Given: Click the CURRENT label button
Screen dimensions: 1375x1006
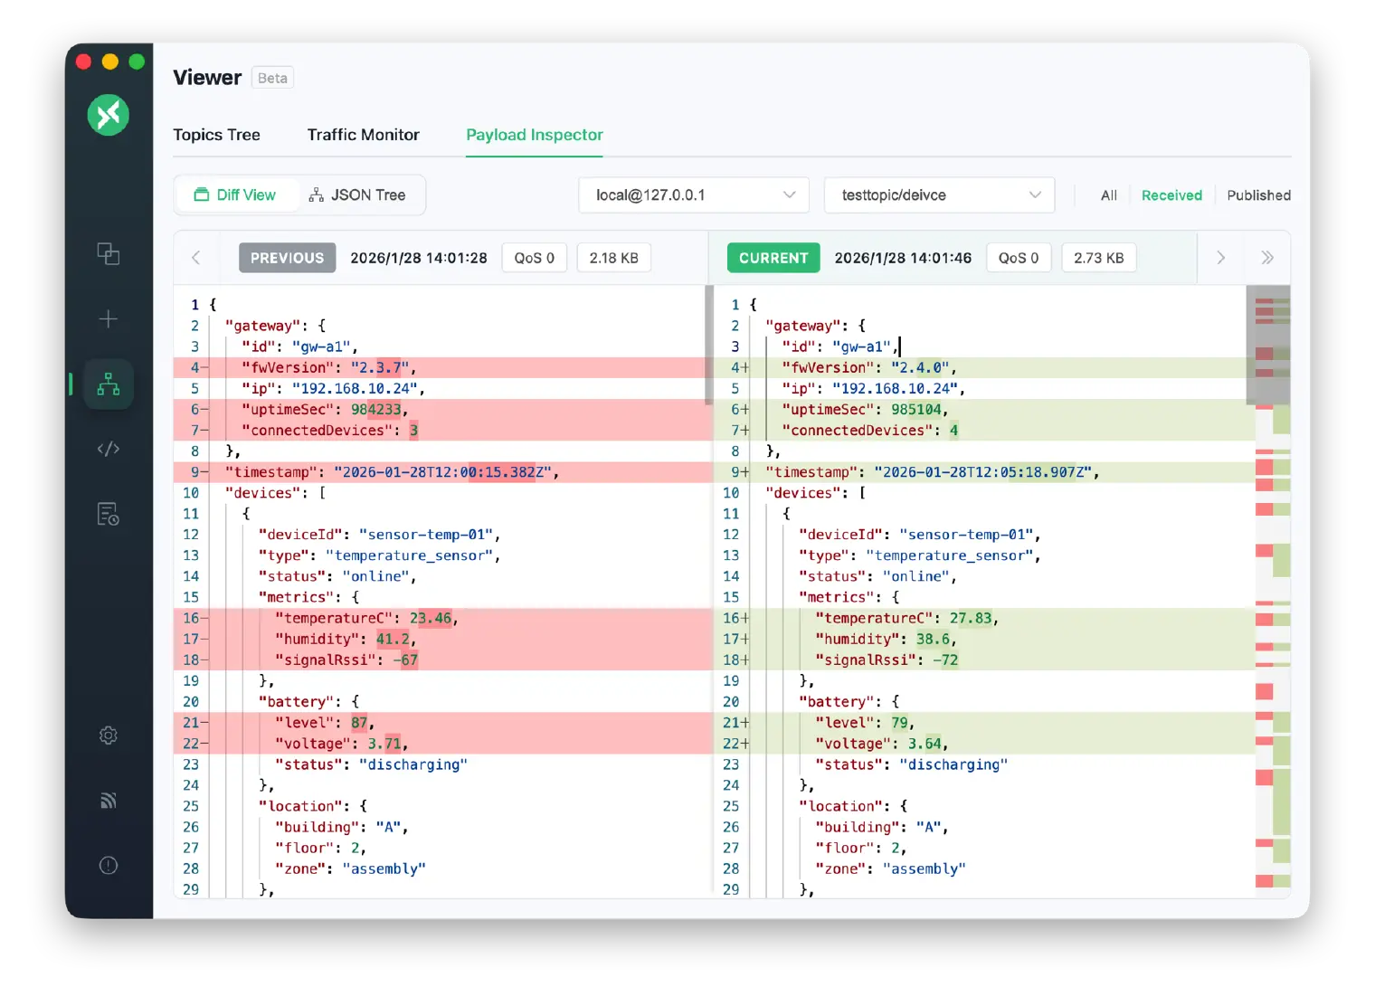Looking at the screenshot, I should (773, 258).
